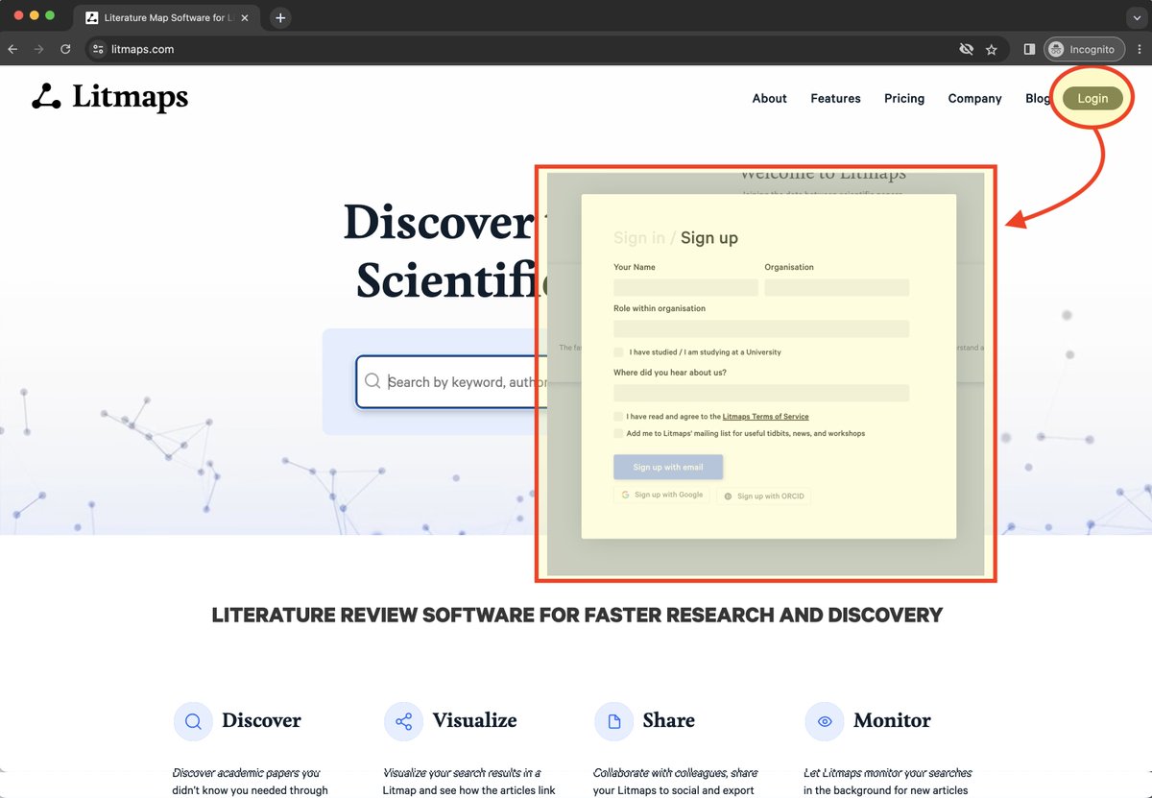Open site information icon in address bar
1152x798 pixels.
point(98,49)
